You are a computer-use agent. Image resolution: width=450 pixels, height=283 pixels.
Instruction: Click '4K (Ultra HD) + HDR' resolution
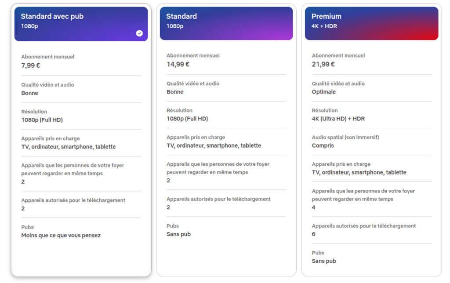click(x=338, y=119)
